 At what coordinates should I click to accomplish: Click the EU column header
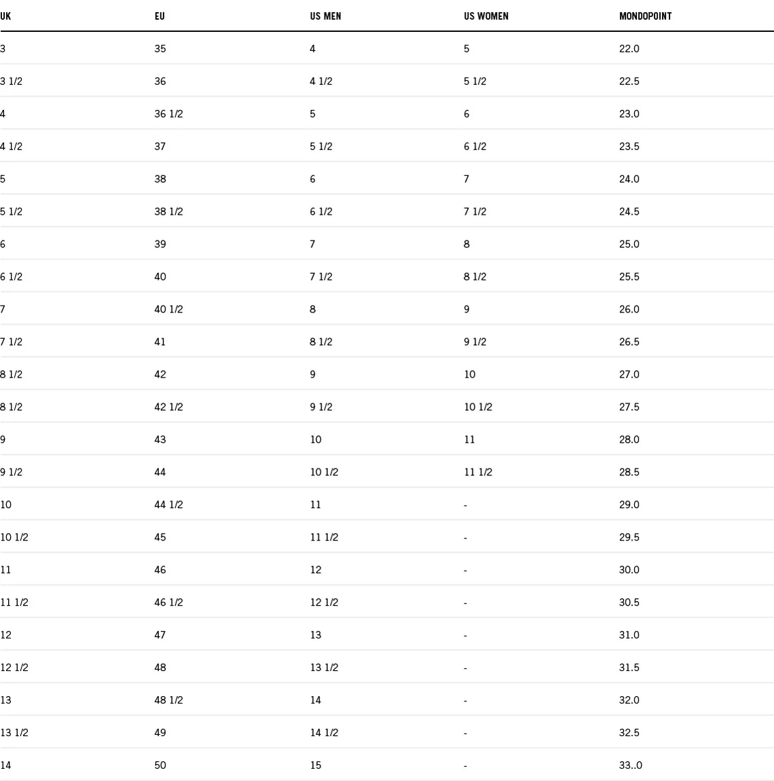click(160, 16)
